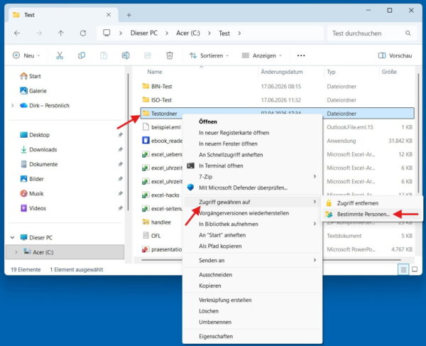Viewport: 426px width, 346px height.
Task: Open Bilder in quick access
Action: coord(32,179)
